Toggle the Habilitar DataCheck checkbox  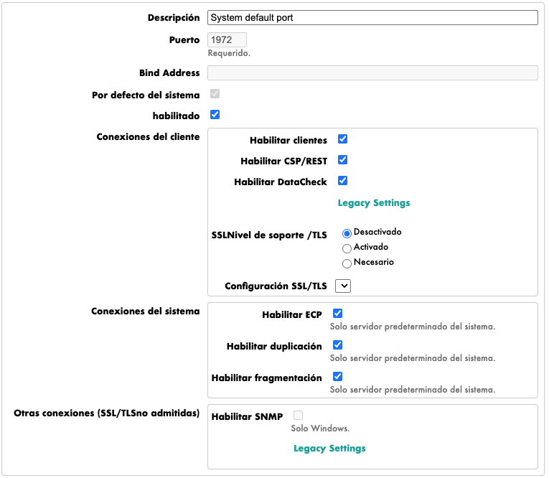click(x=343, y=181)
